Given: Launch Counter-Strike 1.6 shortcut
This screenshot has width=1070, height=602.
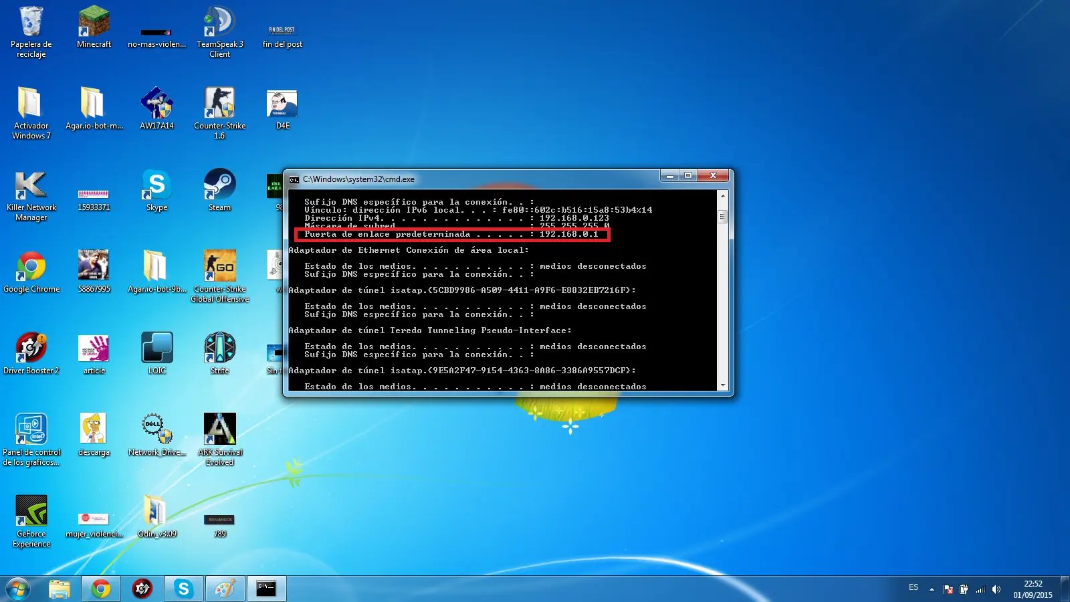Looking at the screenshot, I should (x=219, y=113).
